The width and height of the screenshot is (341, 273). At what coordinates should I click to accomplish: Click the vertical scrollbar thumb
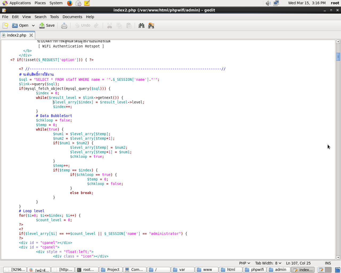(x=338, y=57)
